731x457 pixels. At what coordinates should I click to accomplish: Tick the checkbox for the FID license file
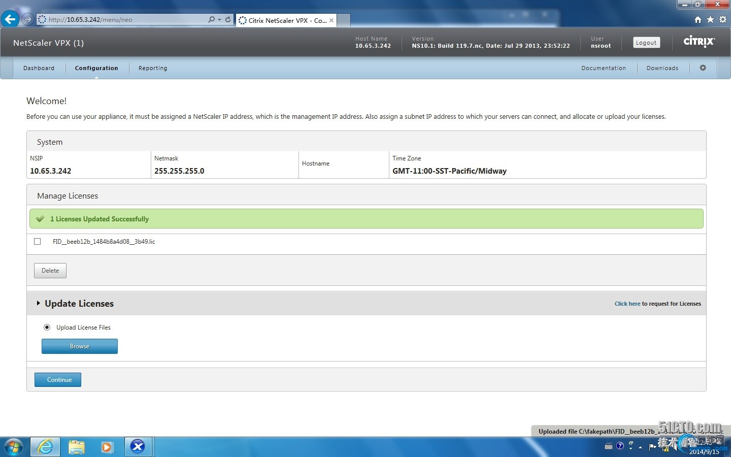tap(37, 242)
